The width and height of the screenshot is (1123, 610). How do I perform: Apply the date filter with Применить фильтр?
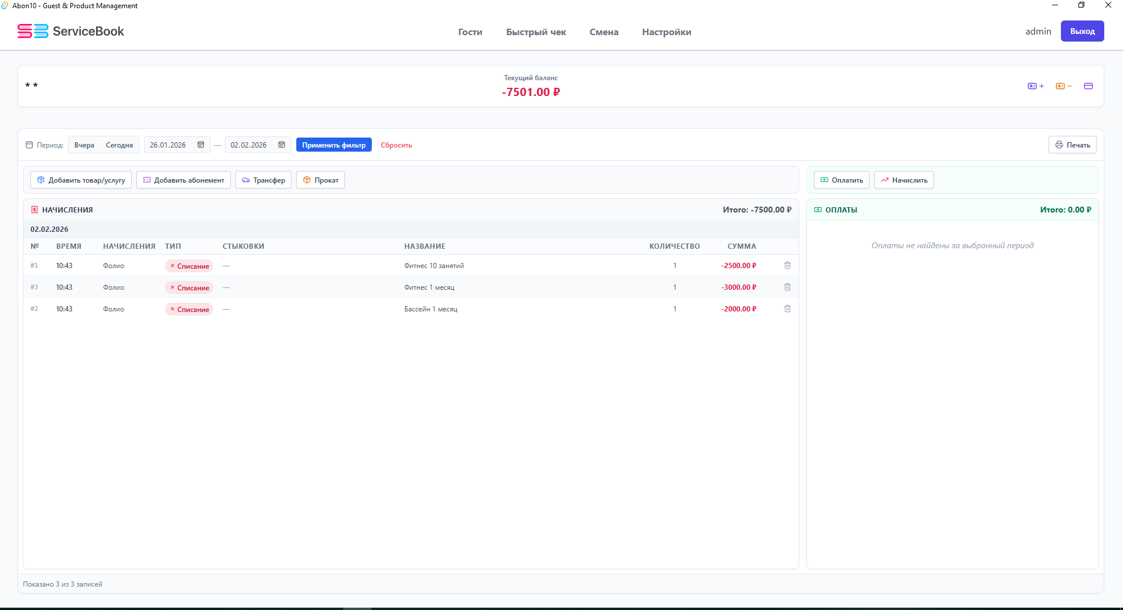[334, 145]
